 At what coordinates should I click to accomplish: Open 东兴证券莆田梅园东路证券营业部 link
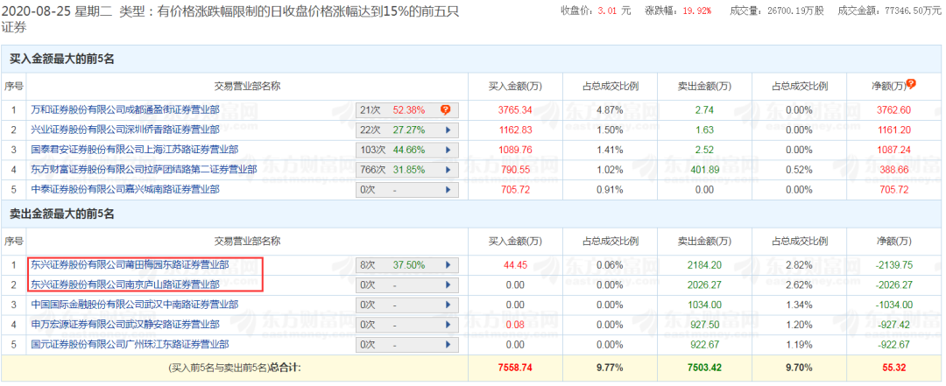(130, 264)
